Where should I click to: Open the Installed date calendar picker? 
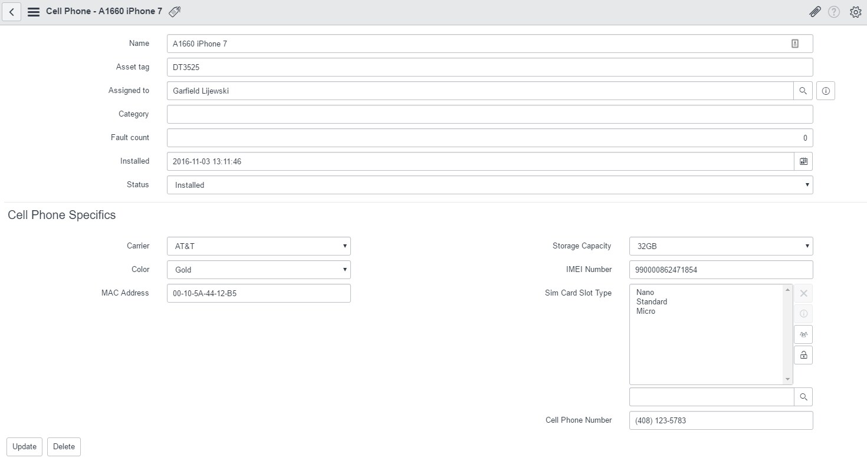pos(803,161)
